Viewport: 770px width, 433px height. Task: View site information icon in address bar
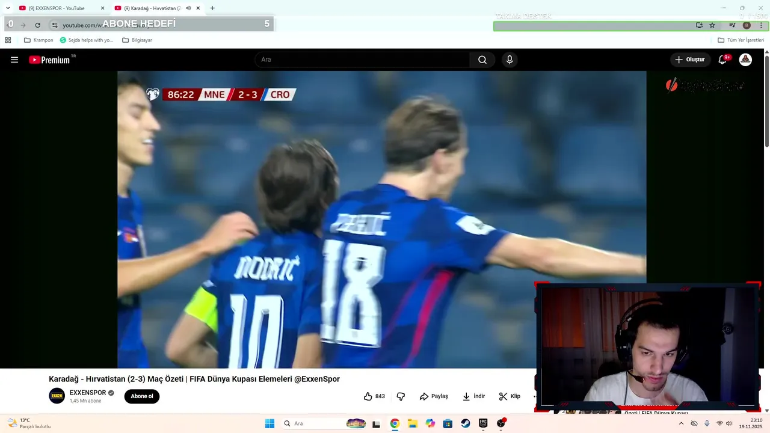tap(55, 25)
